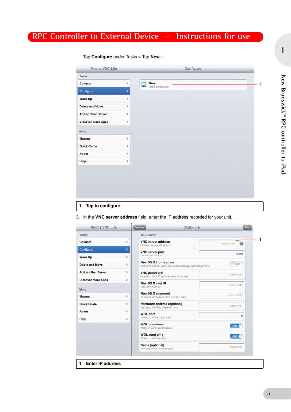Open Quick Guide in the lower screenshot
The image size is (291, 412).
[104, 304]
